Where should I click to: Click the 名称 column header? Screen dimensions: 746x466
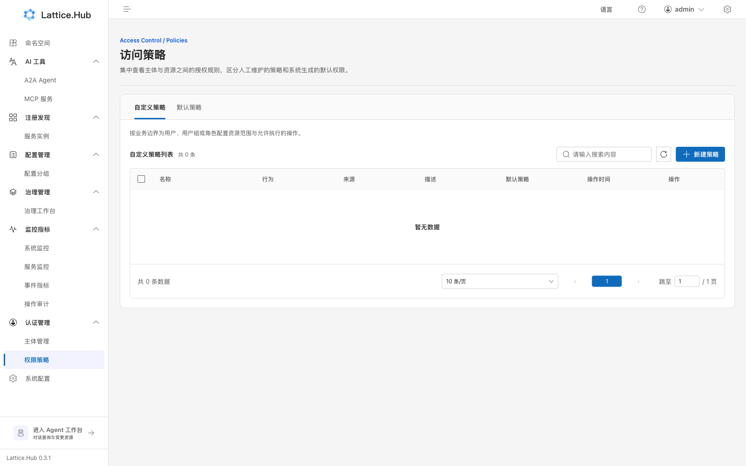(165, 179)
